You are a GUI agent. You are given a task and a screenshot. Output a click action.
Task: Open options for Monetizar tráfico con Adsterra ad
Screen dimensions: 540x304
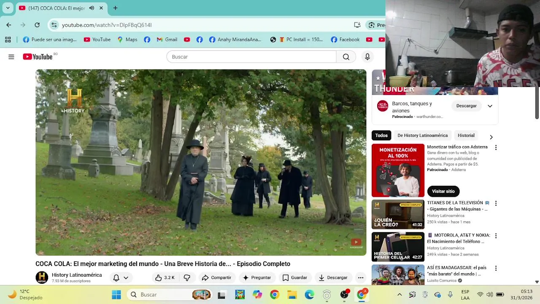[496, 147]
